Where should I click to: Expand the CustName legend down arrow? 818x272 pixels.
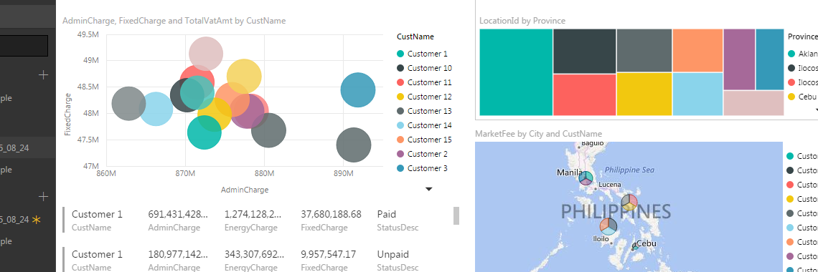(x=429, y=189)
